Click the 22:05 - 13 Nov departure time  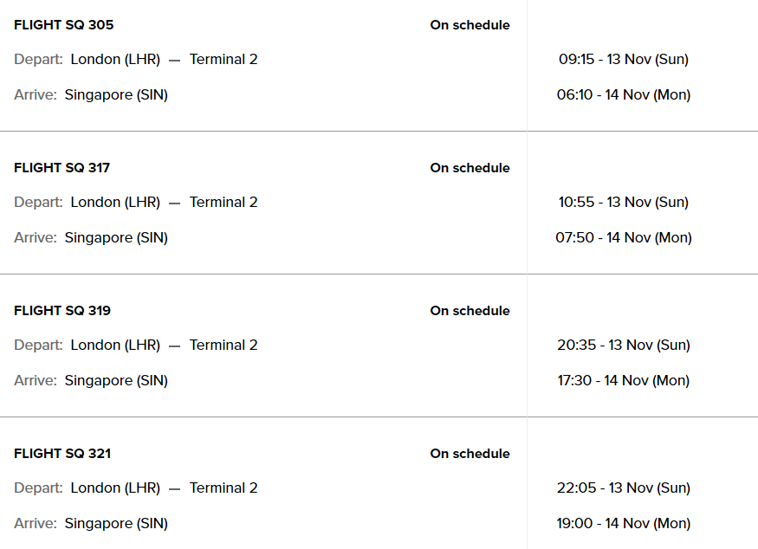624,488
